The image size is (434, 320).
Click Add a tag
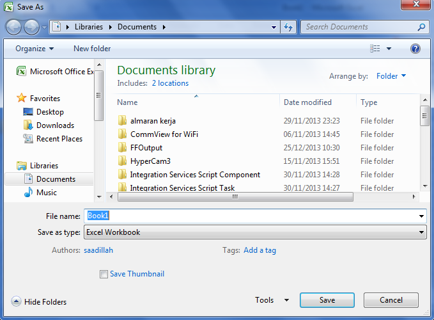[x=260, y=250]
